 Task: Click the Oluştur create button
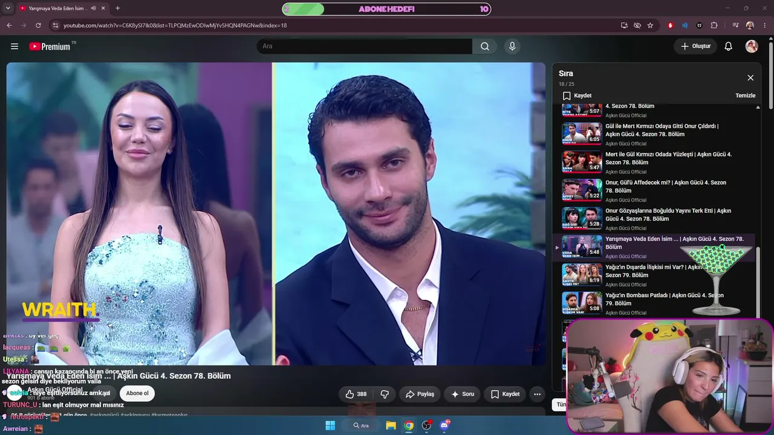click(x=695, y=47)
